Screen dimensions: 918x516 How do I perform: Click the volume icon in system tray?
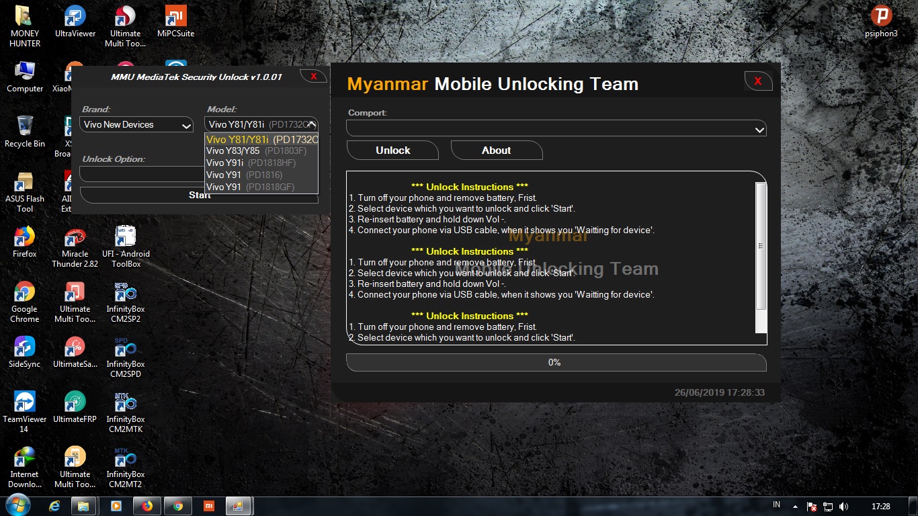click(844, 506)
